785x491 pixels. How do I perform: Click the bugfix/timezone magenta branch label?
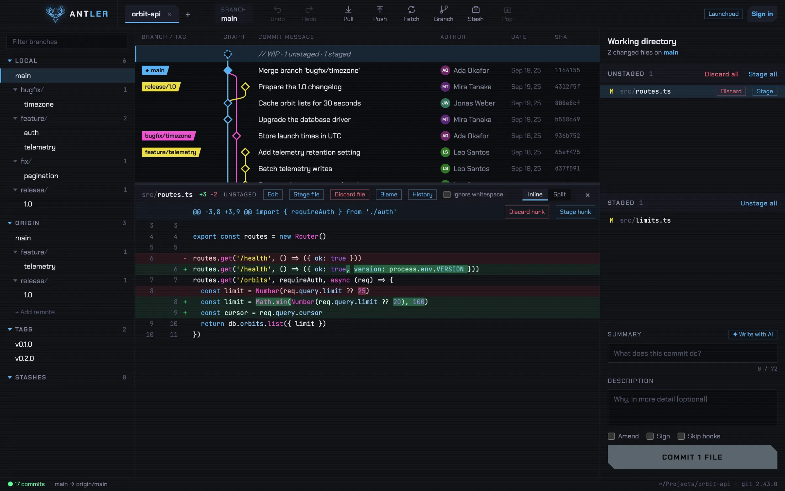coord(168,136)
